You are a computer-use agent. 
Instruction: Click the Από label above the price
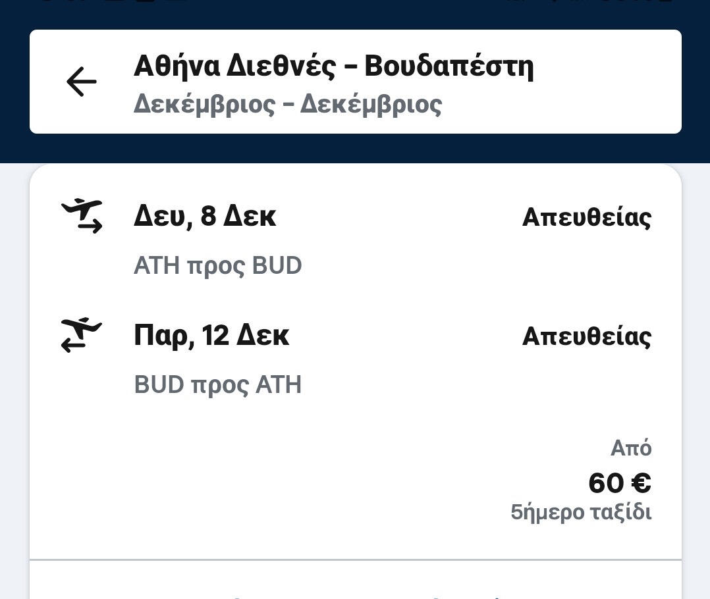tap(630, 448)
